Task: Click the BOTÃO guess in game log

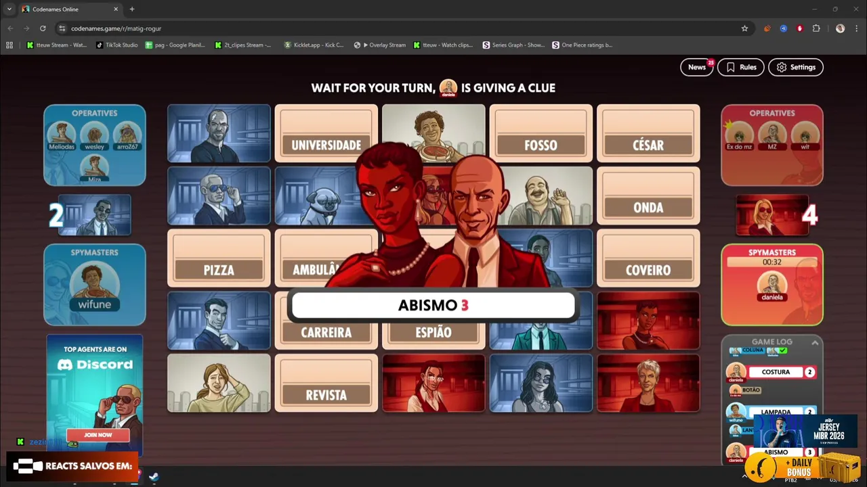Action: click(x=745, y=390)
